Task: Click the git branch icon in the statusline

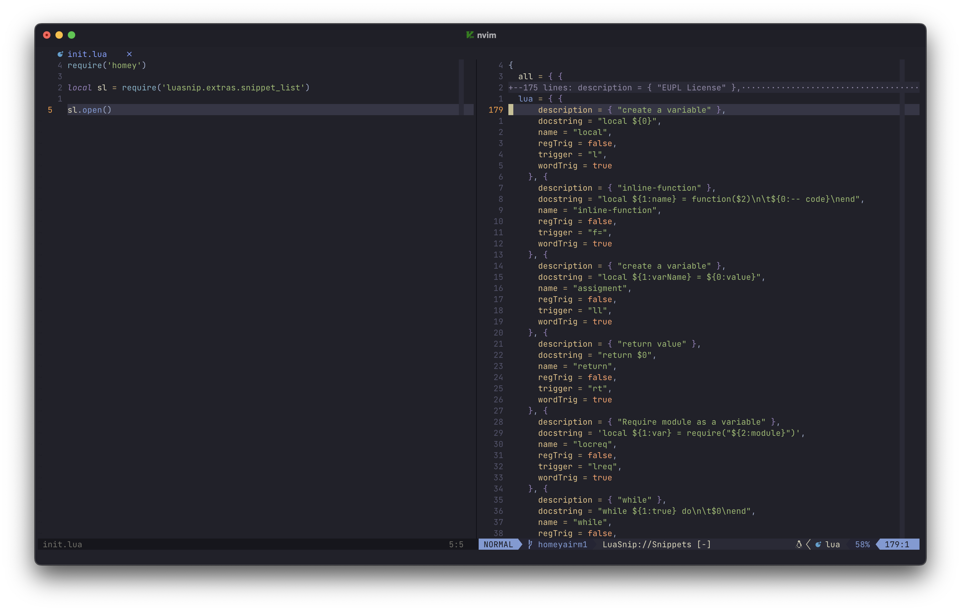Action: coord(530,544)
